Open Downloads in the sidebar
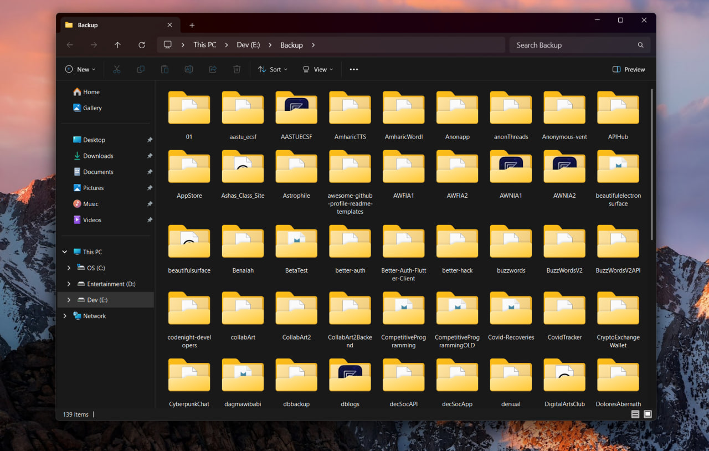The image size is (709, 451). pyautogui.click(x=98, y=156)
